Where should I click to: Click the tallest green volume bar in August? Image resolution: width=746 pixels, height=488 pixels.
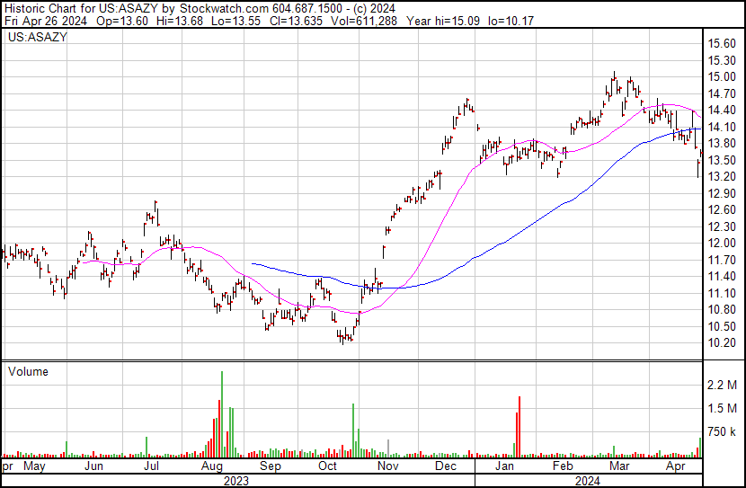(222, 414)
